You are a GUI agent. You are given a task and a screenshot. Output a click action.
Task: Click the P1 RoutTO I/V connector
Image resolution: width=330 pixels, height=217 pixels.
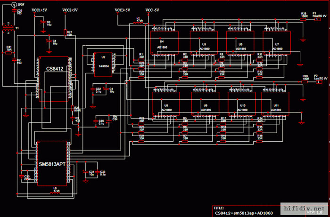318,19
